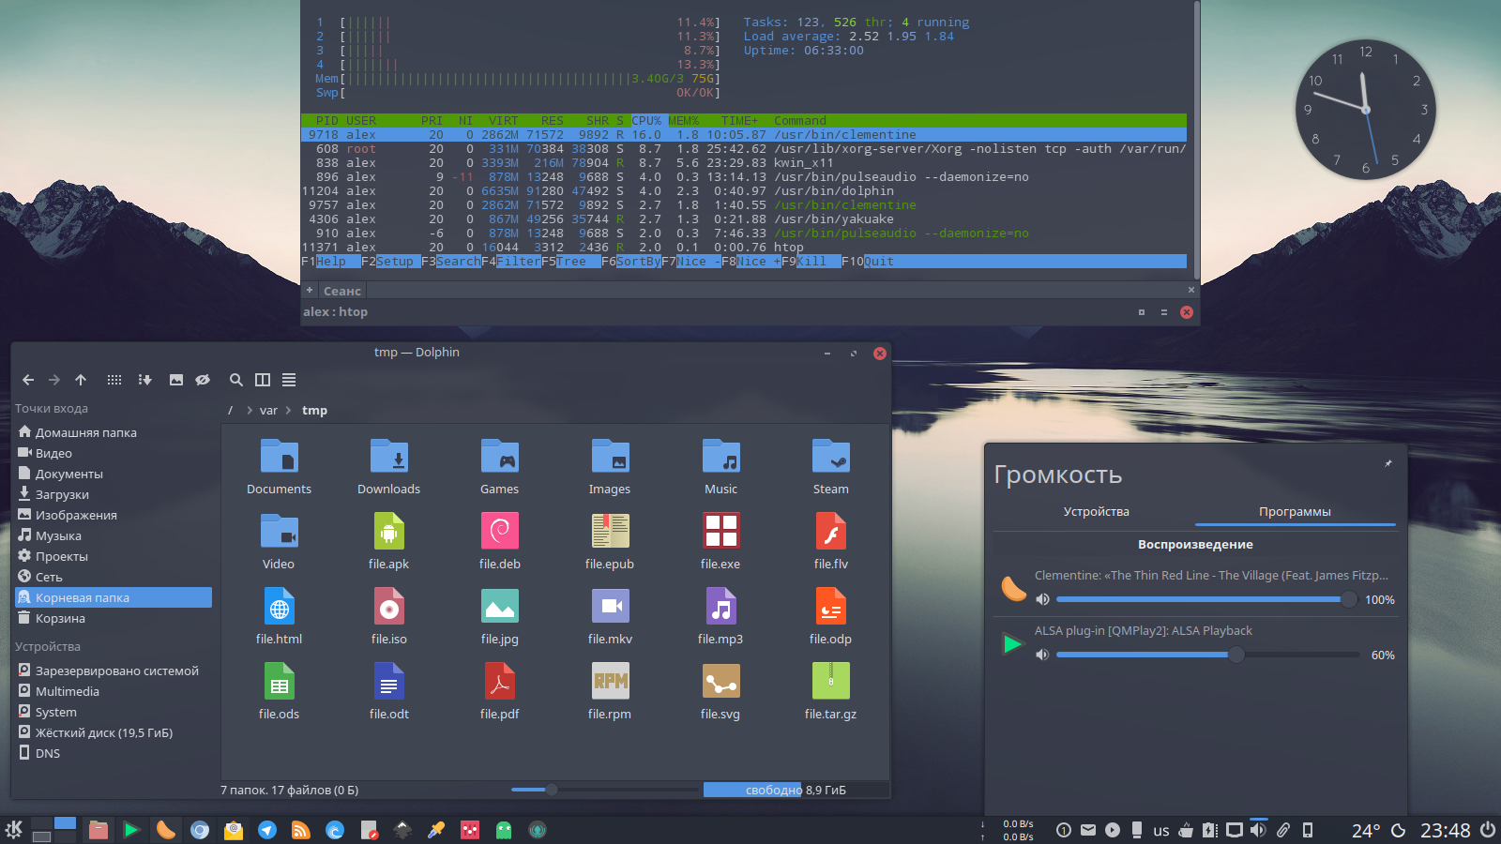Open the volume tray icon
The height and width of the screenshot is (844, 1501).
coord(1258,830)
